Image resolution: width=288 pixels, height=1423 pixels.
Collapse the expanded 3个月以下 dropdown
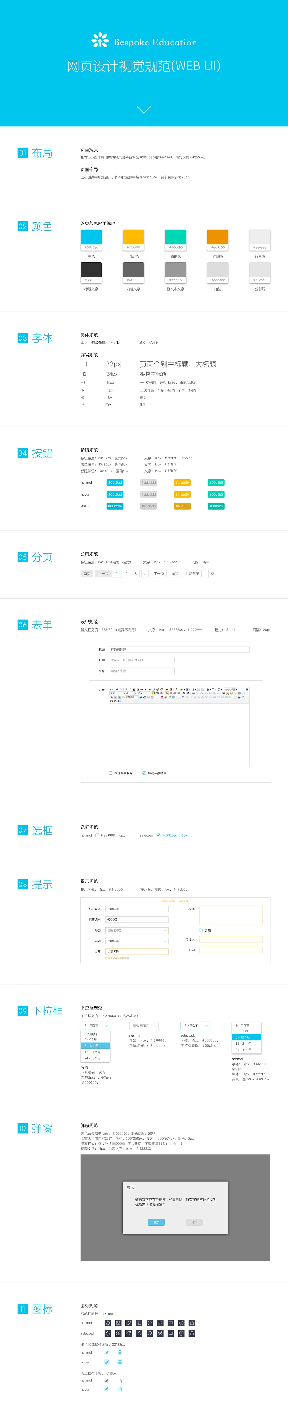click(x=95, y=1026)
